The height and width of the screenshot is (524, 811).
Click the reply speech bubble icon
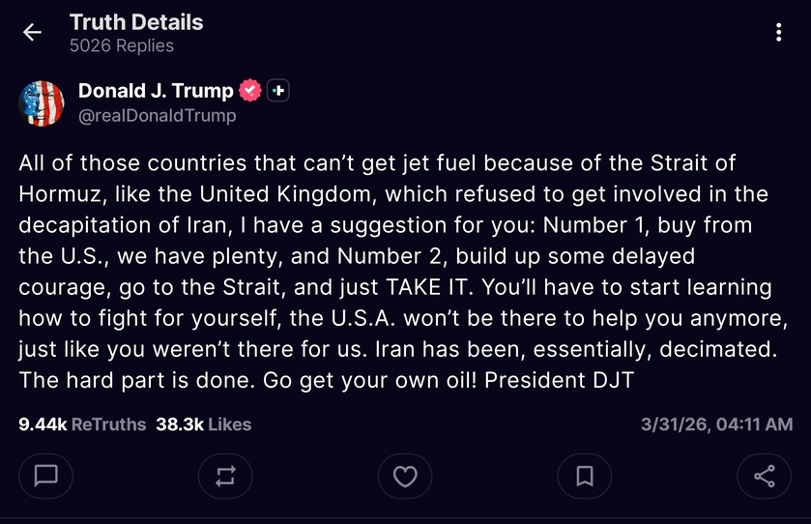pos(46,476)
